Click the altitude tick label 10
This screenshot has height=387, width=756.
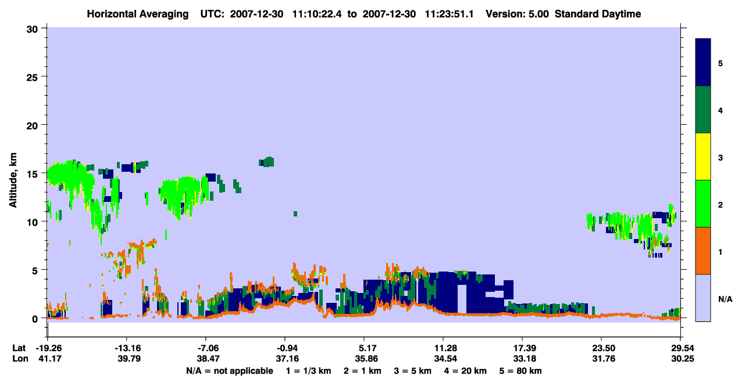pos(34,222)
